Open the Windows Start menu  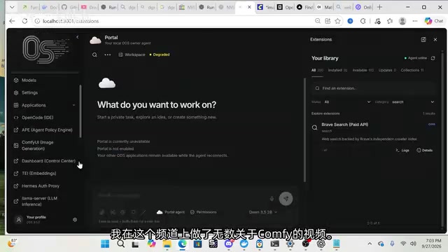(105, 244)
